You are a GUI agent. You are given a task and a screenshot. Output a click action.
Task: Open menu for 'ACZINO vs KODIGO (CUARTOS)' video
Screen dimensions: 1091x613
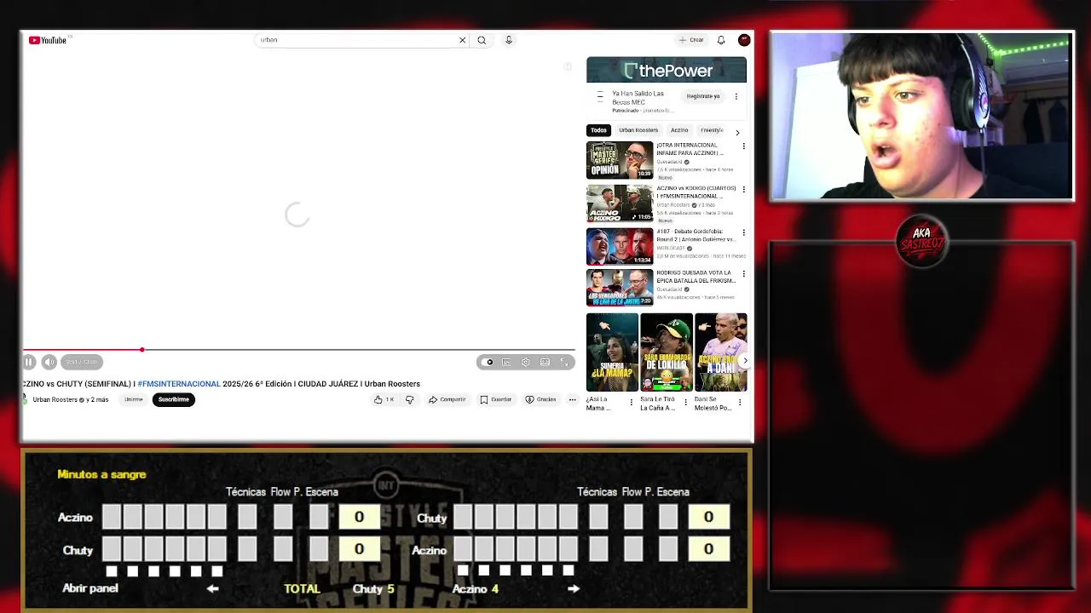tap(743, 189)
